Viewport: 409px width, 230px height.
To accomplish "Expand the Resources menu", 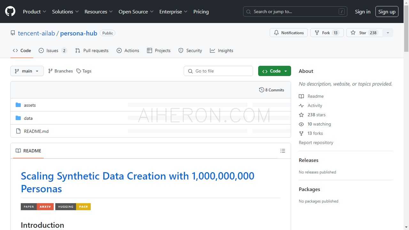I will tap(99, 11).
